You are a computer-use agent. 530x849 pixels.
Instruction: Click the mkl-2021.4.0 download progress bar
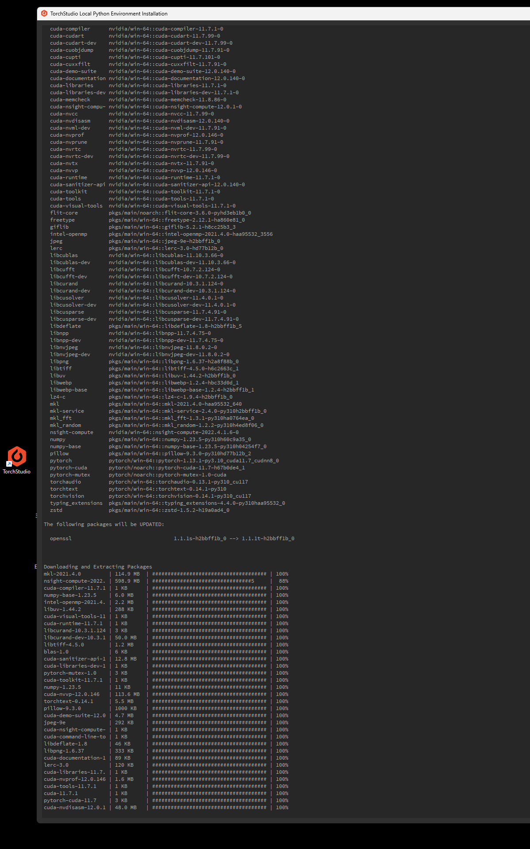point(210,574)
